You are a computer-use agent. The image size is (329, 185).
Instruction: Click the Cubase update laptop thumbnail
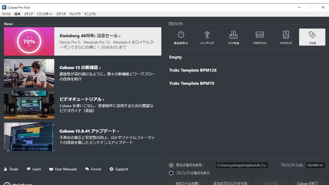29,137
